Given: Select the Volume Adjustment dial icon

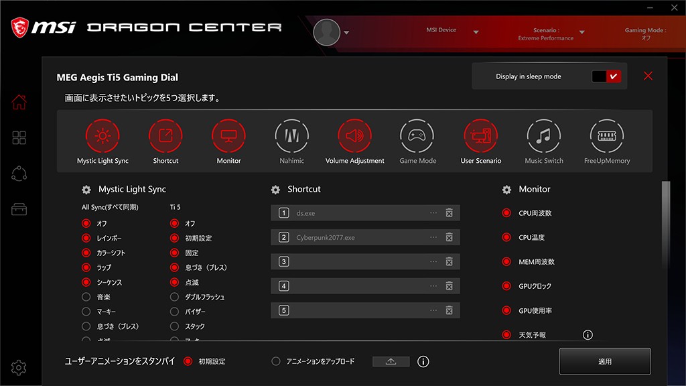Looking at the screenshot, I should coord(355,136).
